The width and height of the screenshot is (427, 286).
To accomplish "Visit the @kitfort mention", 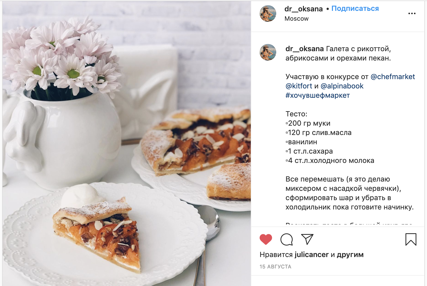I will coord(299,86).
